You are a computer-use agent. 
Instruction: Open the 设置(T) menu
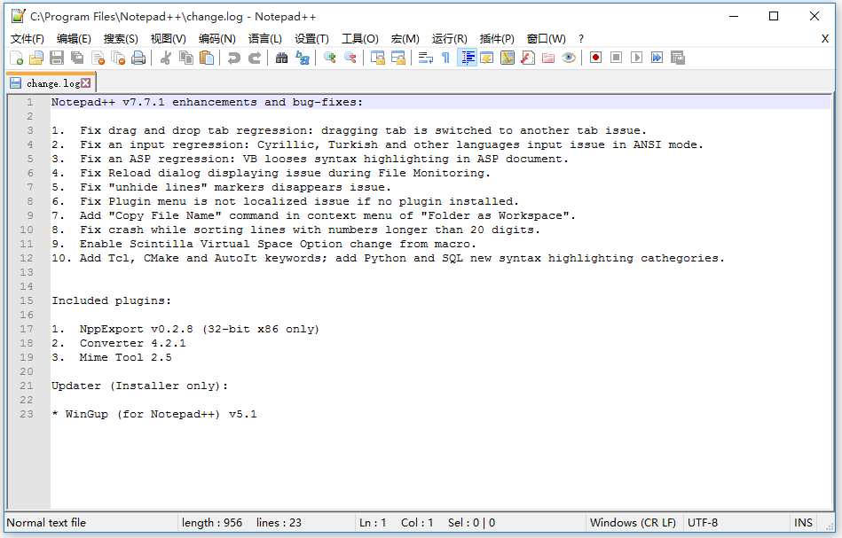tap(311, 39)
